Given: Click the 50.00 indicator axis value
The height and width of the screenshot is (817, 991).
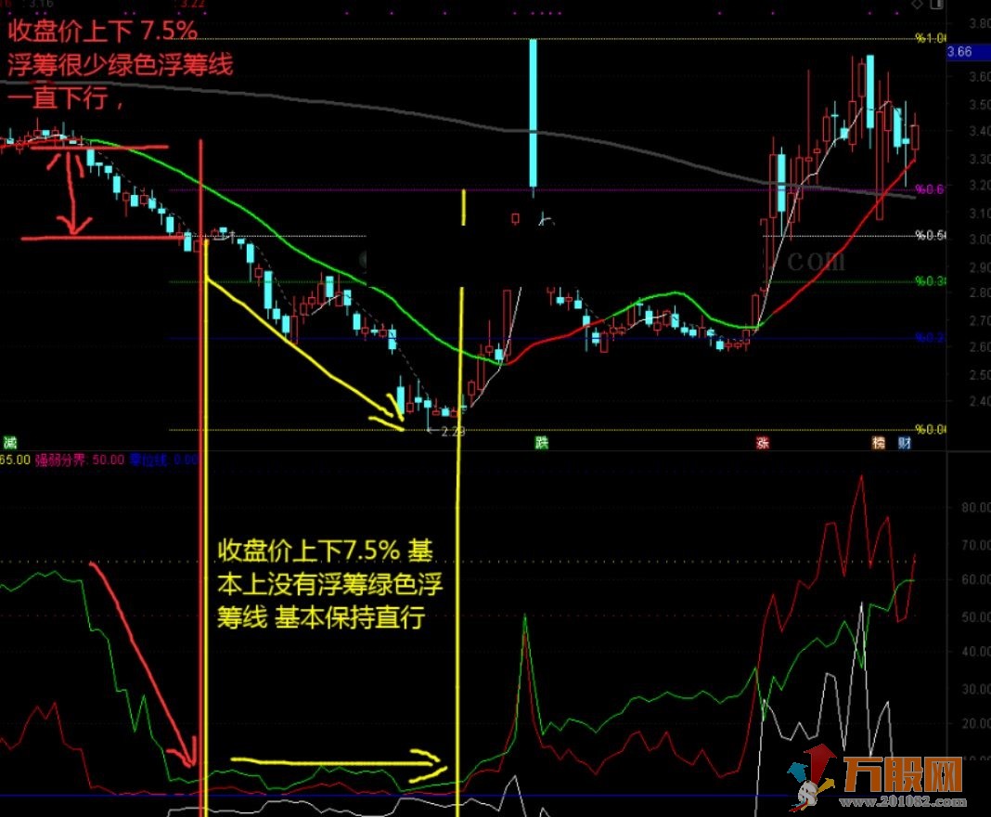Looking at the screenshot, I should coord(975,616).
